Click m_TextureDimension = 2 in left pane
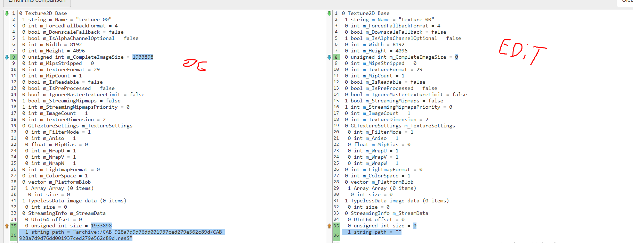633x243 pixels. (64, 119)
